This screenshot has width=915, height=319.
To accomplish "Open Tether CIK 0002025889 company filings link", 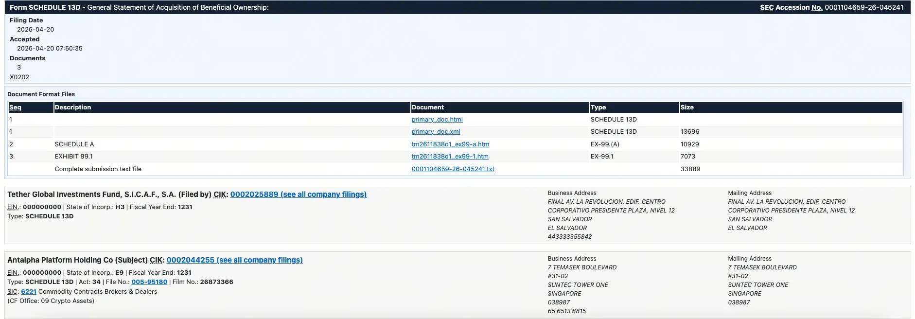I will (x=298, y=195).
